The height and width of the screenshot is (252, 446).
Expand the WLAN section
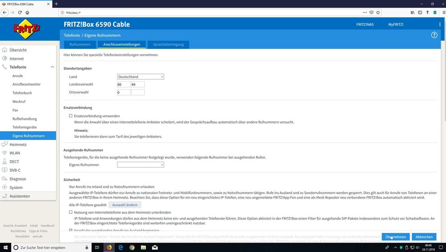click(x=15, y=153)
